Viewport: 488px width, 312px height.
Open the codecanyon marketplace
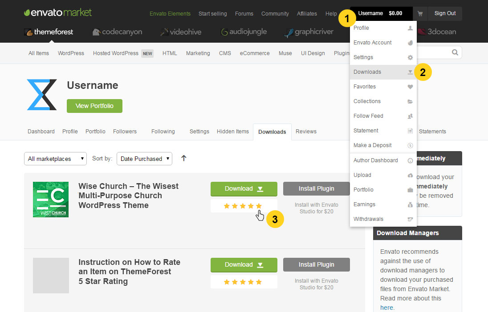click(118, 32)
